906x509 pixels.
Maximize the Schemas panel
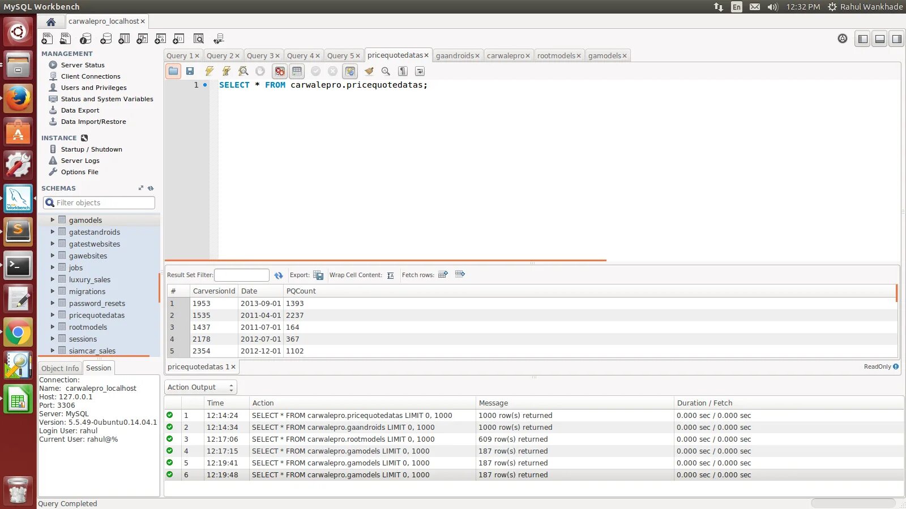[141, 188]
